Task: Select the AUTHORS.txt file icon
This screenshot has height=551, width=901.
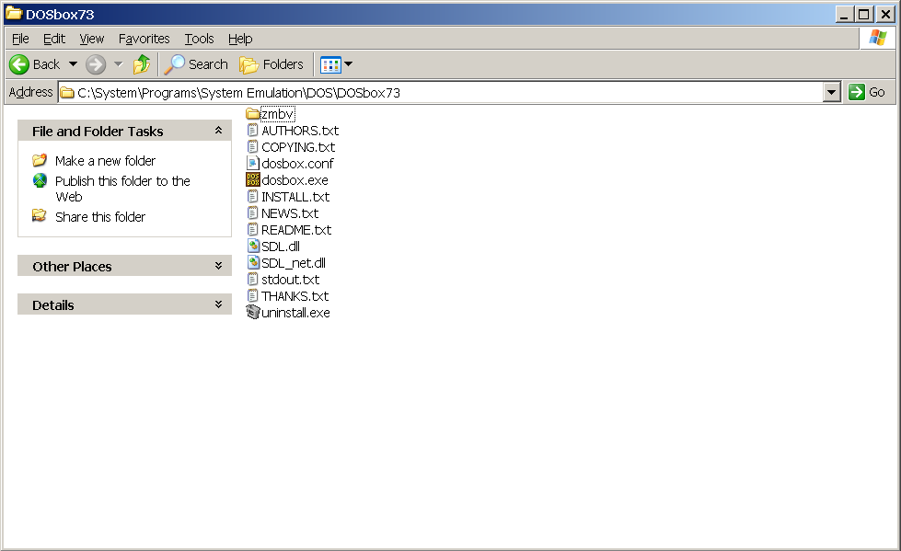Action: (253, 131)
